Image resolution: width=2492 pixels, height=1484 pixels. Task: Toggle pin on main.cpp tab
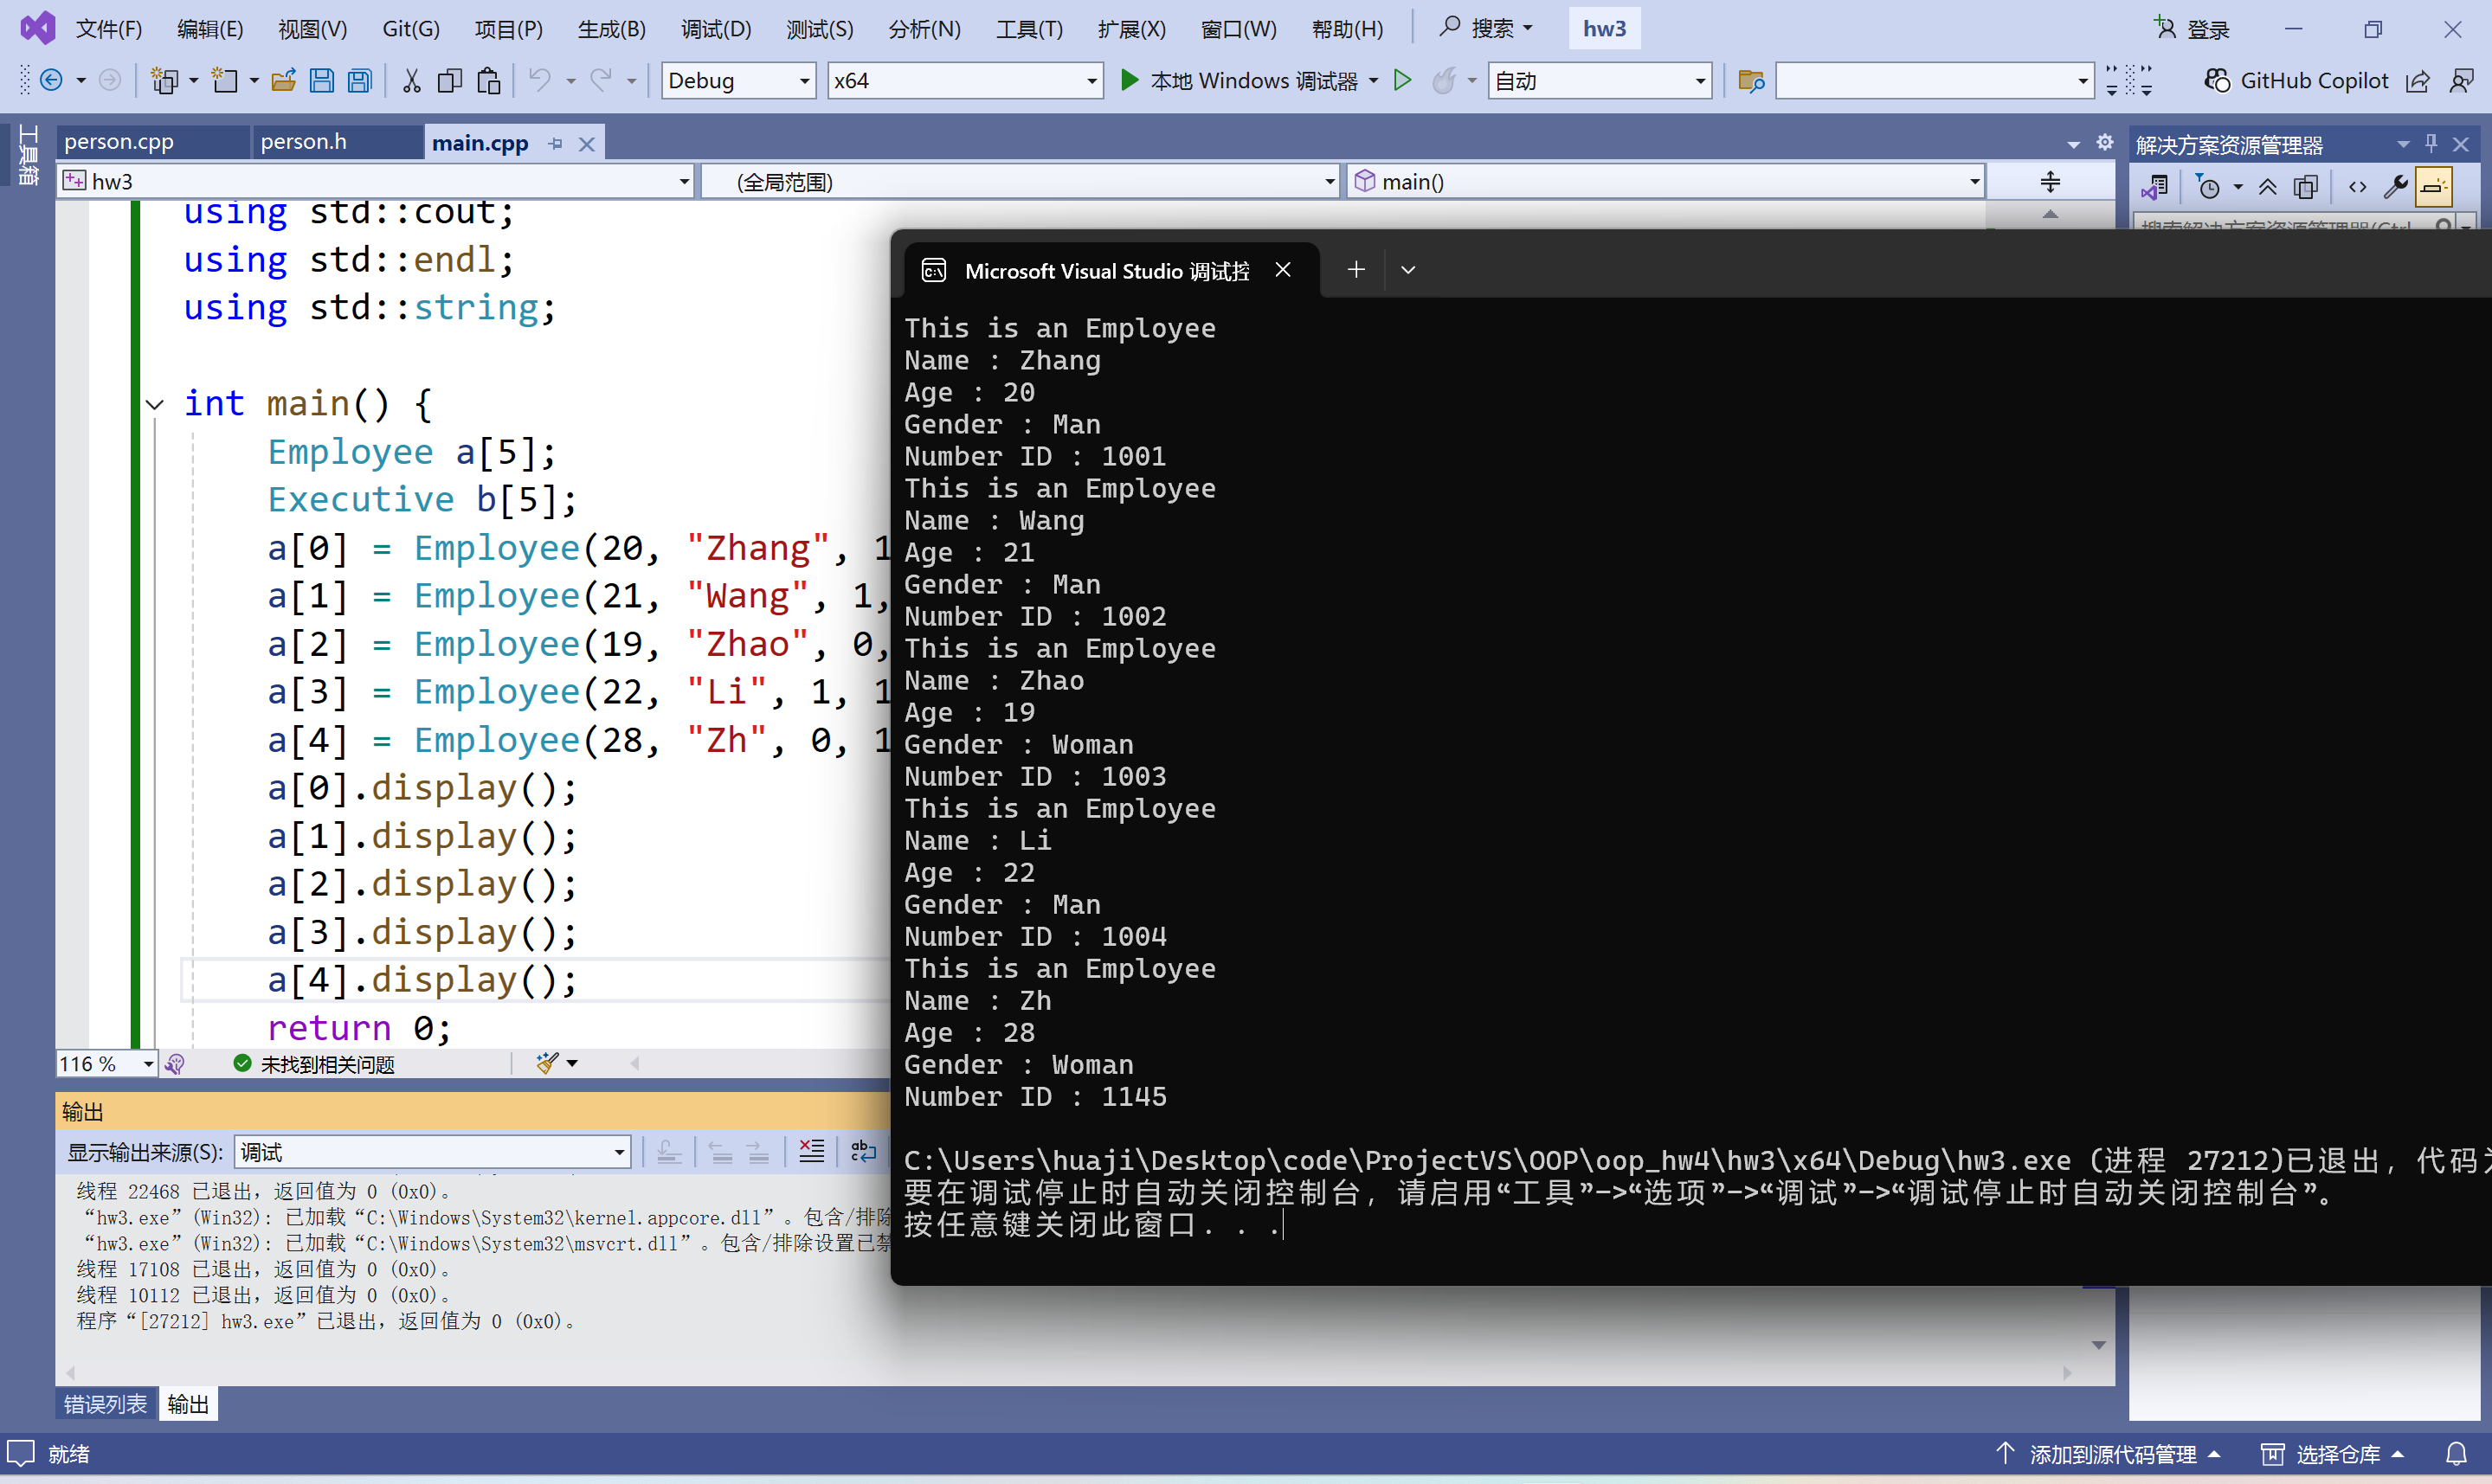click(x=556, y=144)
